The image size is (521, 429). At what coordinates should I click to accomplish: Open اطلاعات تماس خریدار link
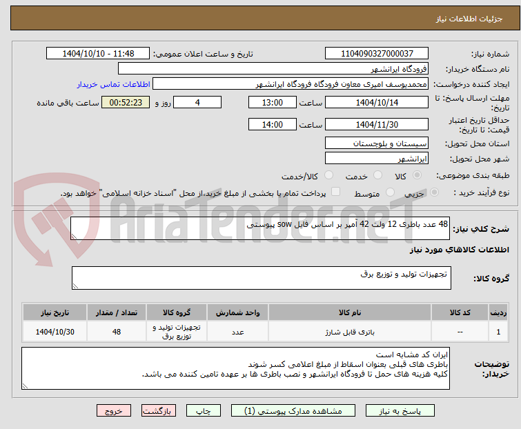[114, 84]
